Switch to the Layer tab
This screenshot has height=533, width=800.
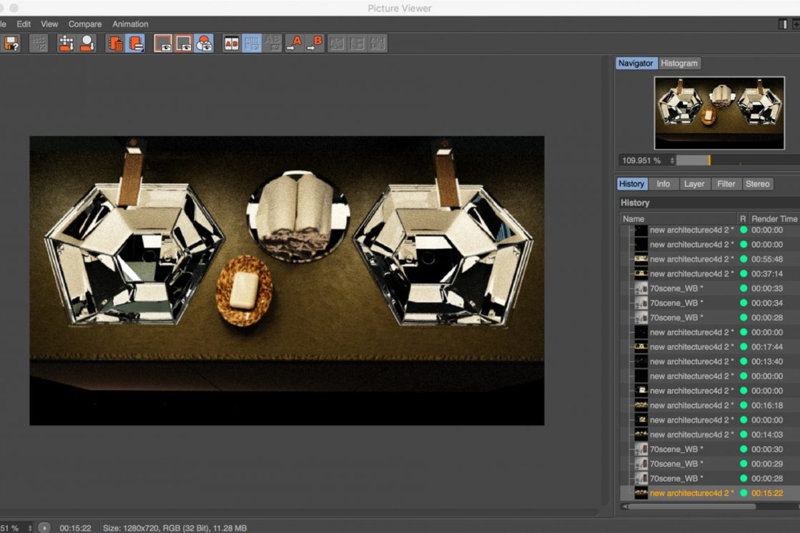[694, 184]
